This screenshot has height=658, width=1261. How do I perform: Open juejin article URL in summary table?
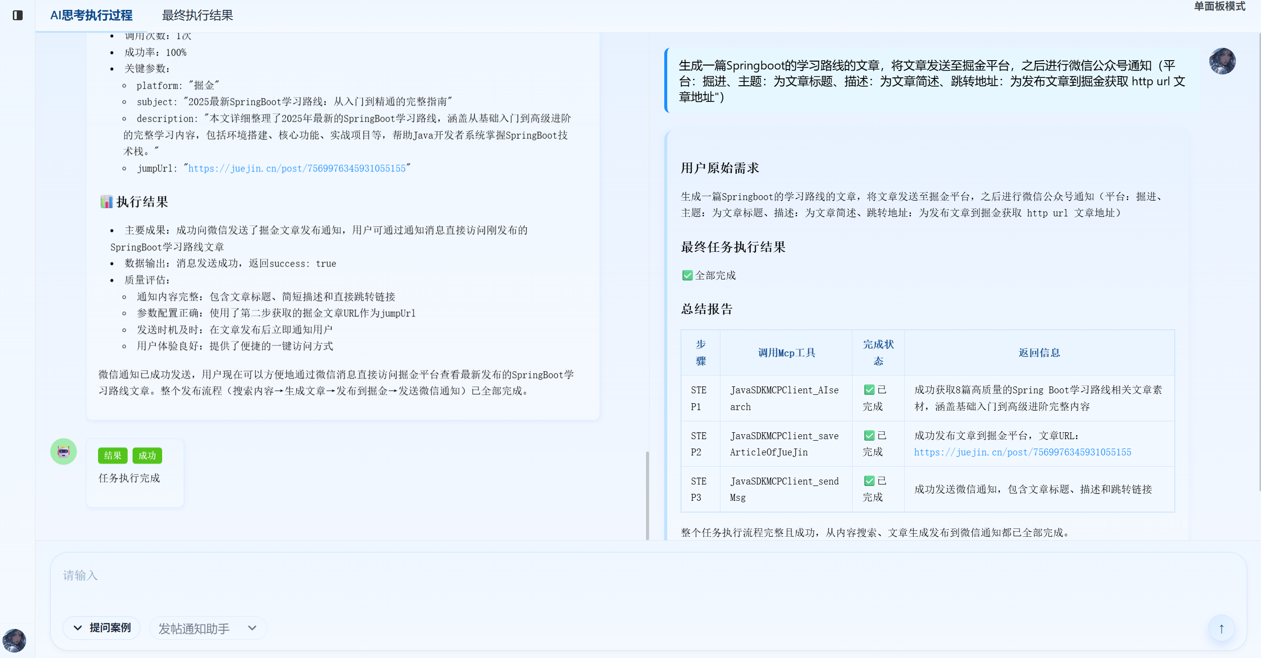click(1022, 452)
